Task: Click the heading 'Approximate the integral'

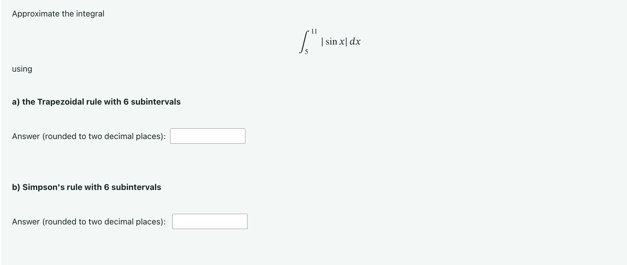Action: point(58,13)
